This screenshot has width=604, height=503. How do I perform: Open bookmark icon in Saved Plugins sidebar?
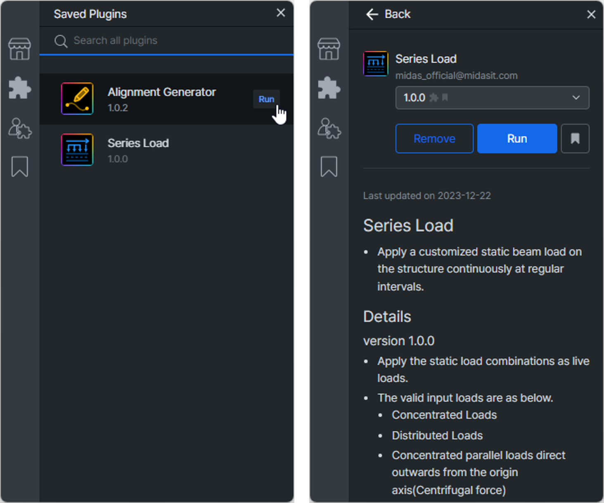(x=19, y=166)
